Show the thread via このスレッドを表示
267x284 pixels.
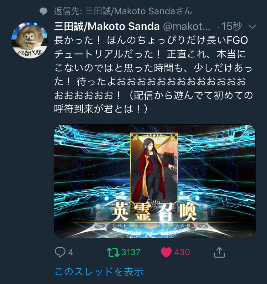click(x=99, y=272)
